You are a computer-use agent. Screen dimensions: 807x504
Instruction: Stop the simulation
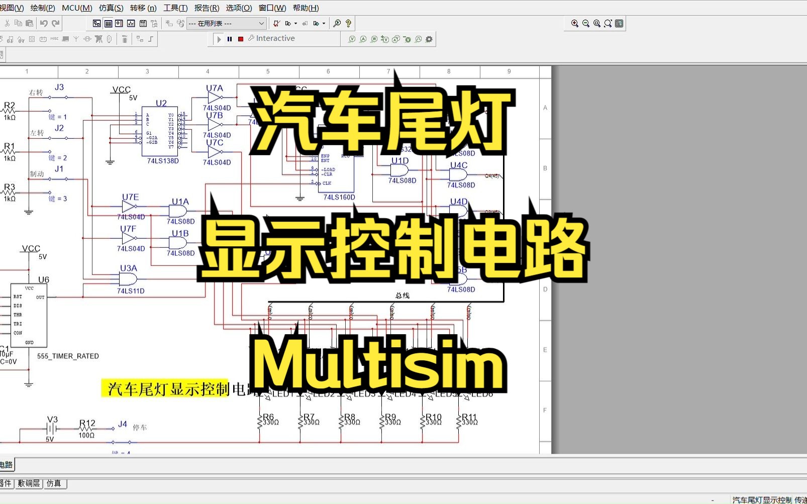241,39
